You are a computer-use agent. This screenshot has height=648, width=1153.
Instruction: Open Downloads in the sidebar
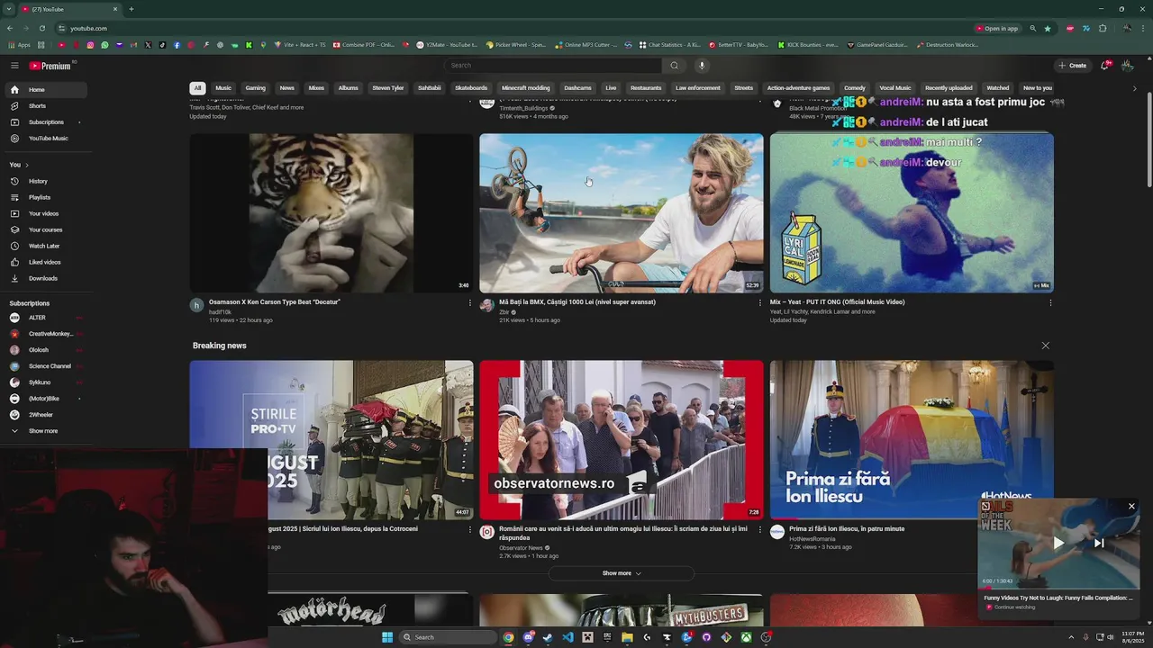[x=44, y=278]
